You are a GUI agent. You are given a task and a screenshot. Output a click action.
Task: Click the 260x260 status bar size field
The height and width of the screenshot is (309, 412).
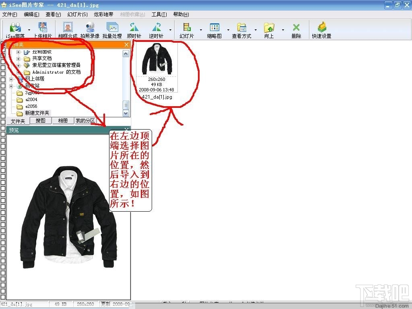(x=85, y=304)
